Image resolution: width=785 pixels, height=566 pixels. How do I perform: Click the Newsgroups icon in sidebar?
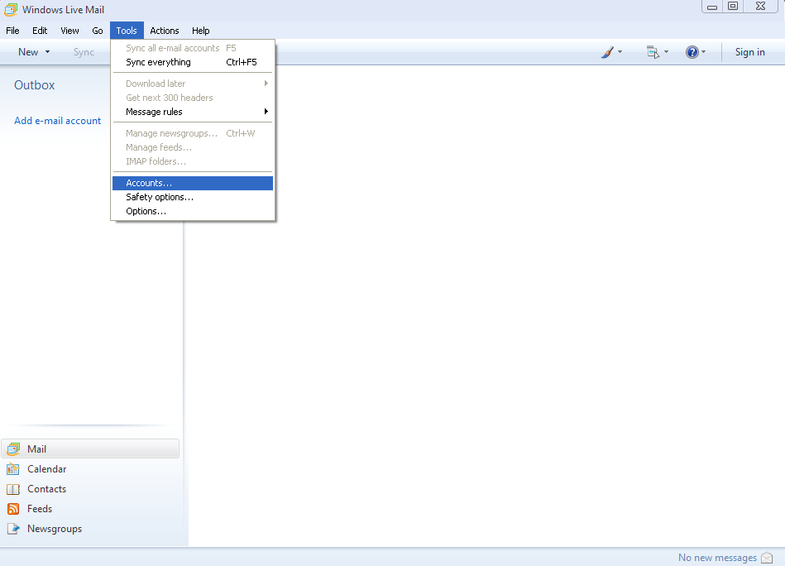point(13,529)
